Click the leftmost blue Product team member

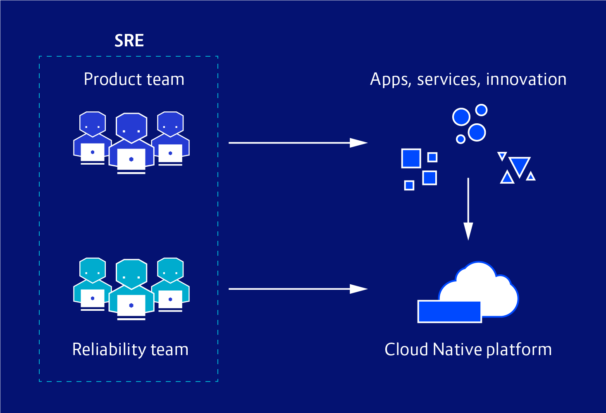click(92, 138)
